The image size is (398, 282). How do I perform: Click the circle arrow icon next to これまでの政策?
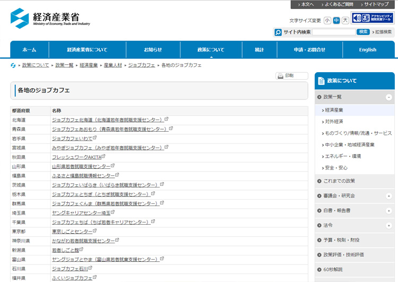coord(319,181)
